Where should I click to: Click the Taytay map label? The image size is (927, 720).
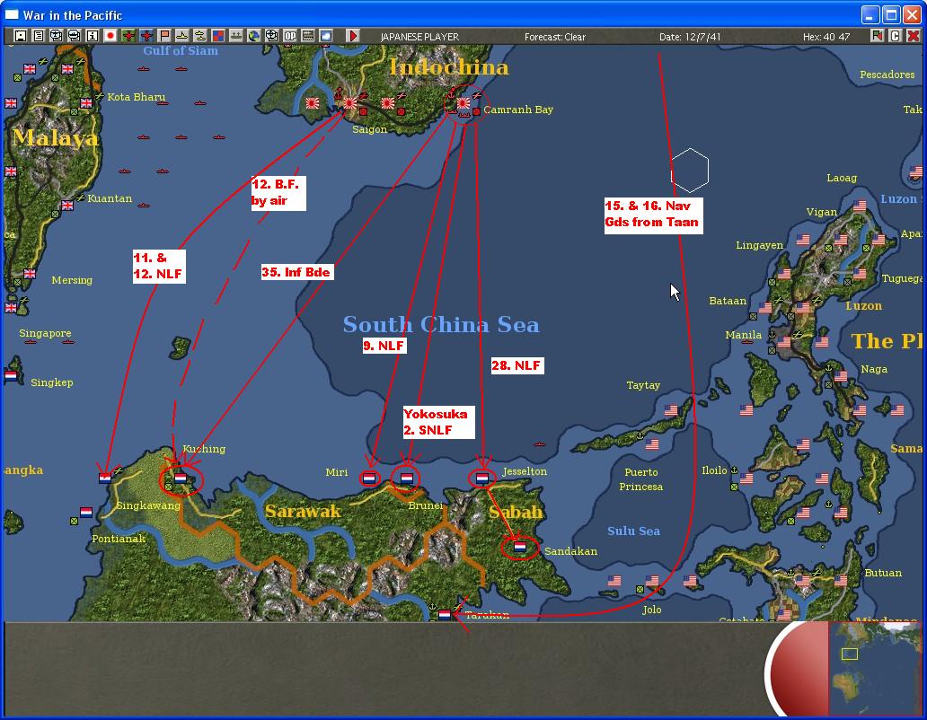click(x=643, y=385)
